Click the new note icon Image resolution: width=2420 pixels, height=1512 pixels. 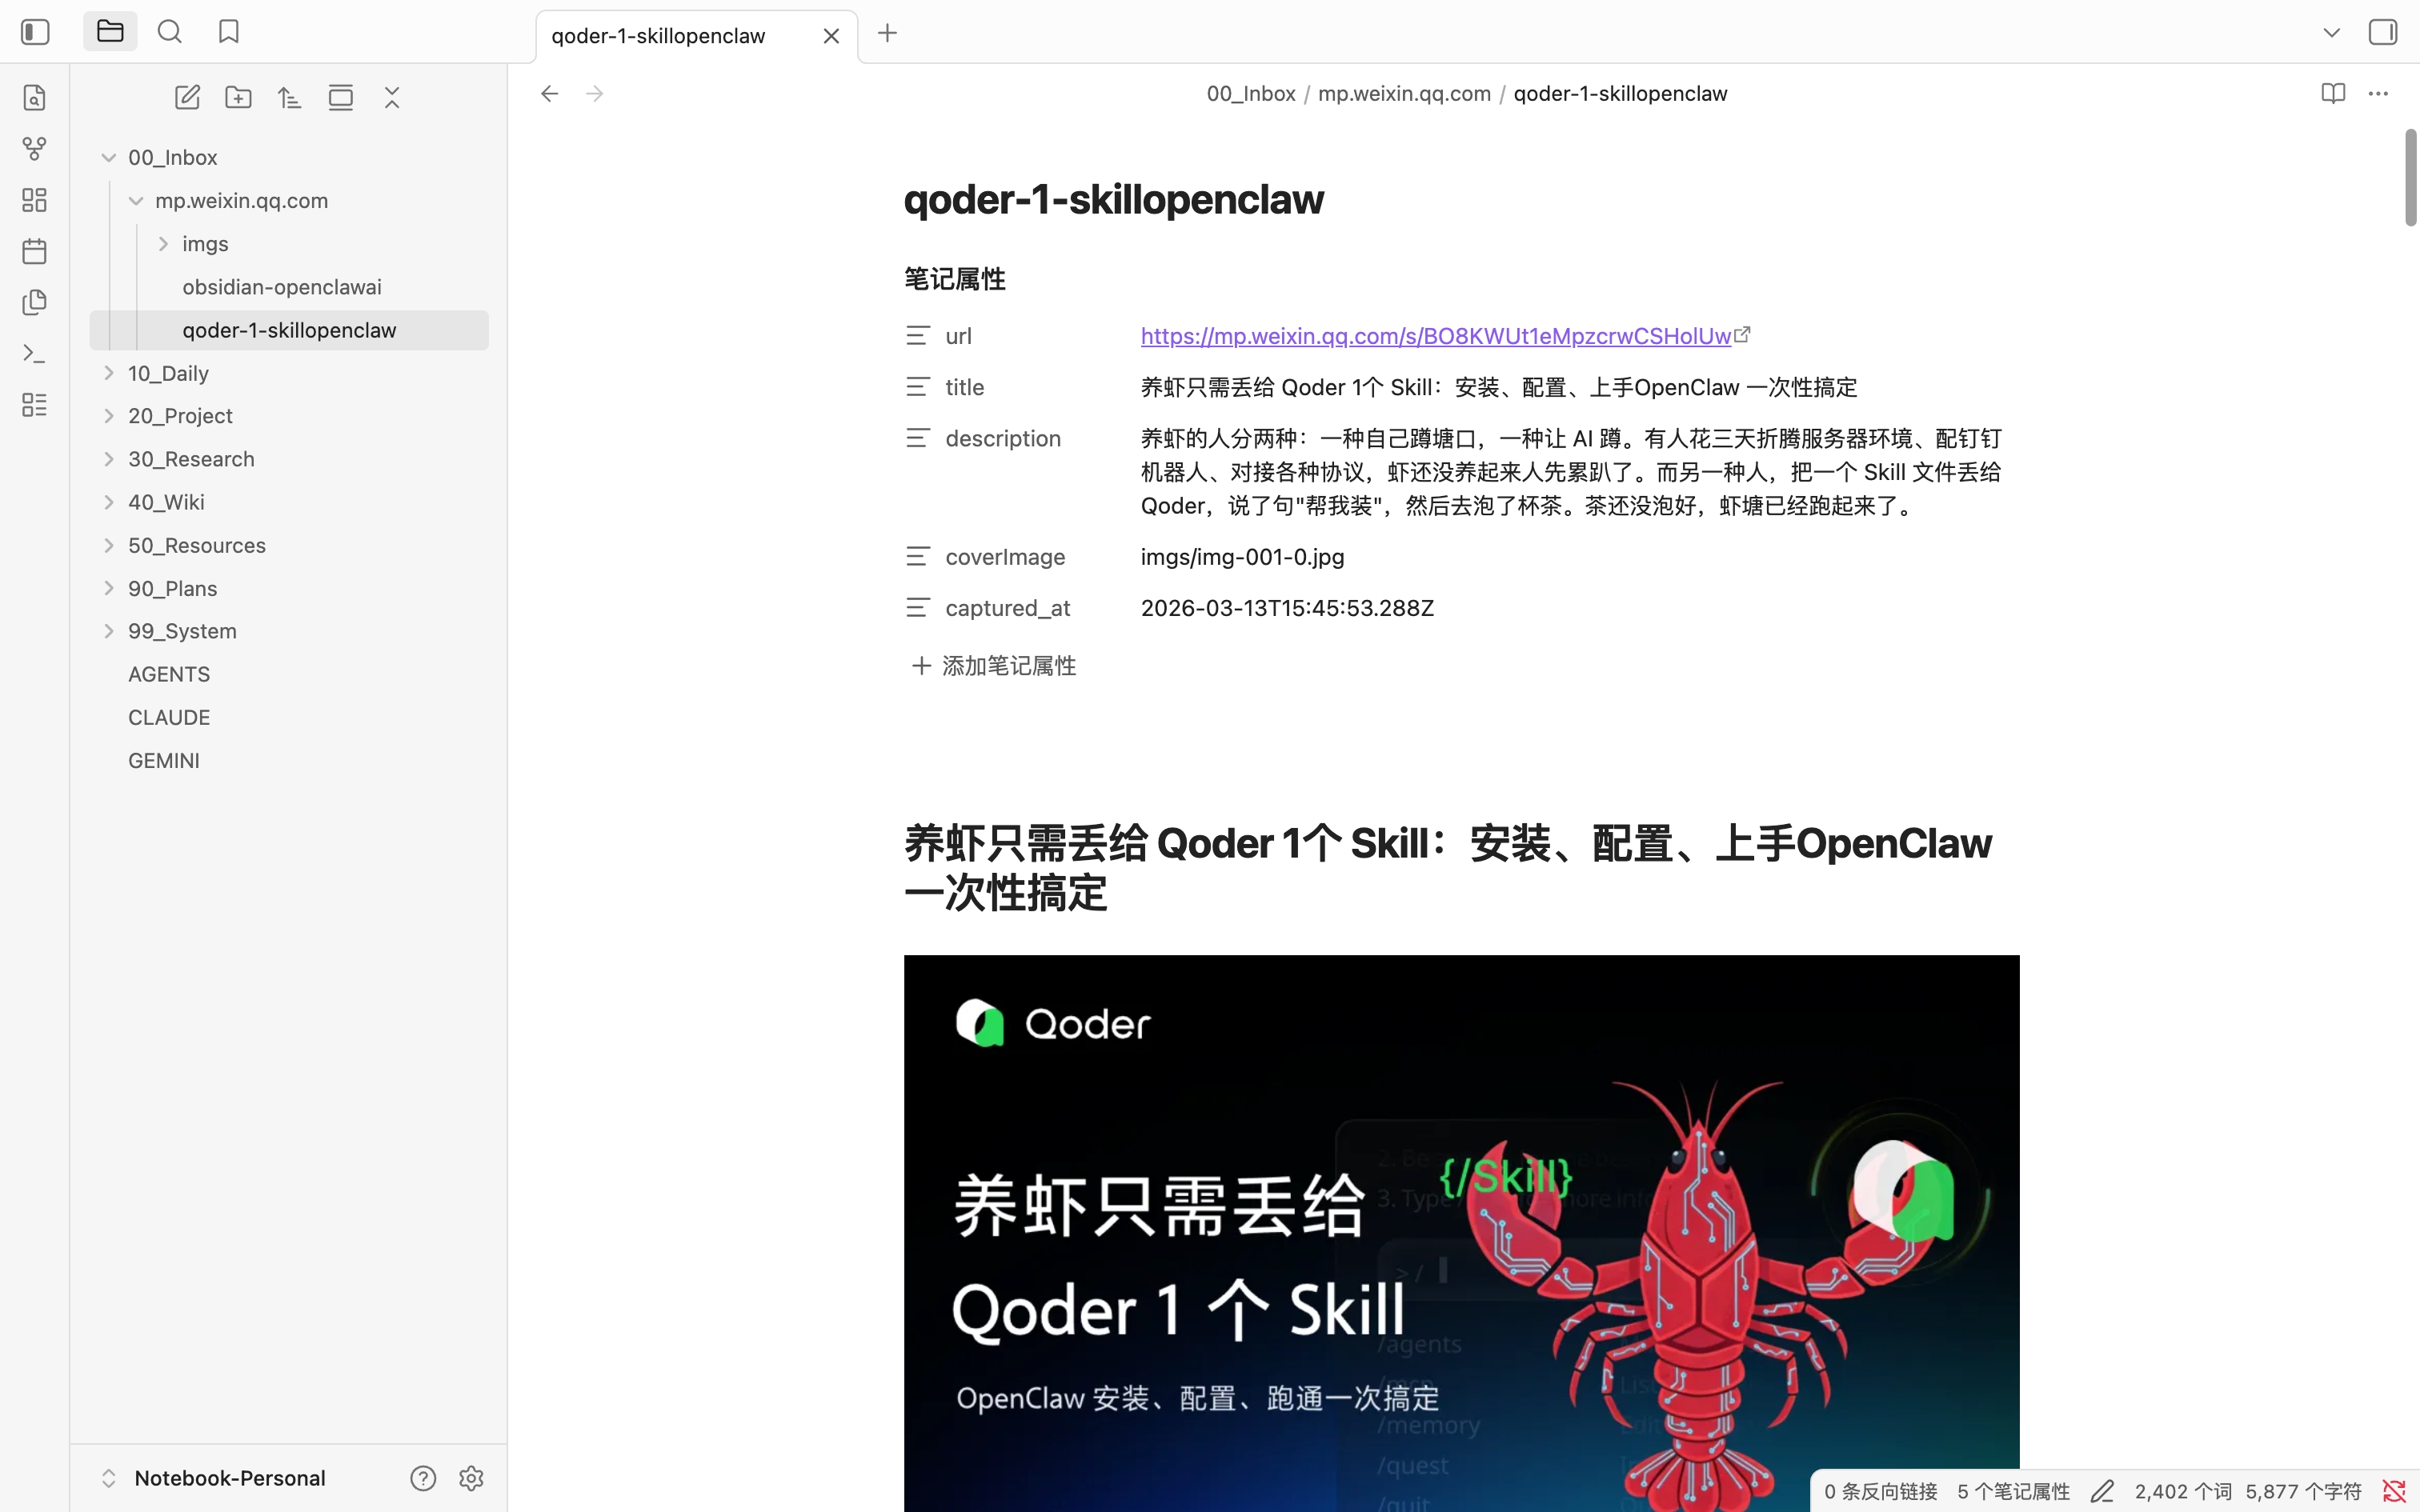pos(187,97)
